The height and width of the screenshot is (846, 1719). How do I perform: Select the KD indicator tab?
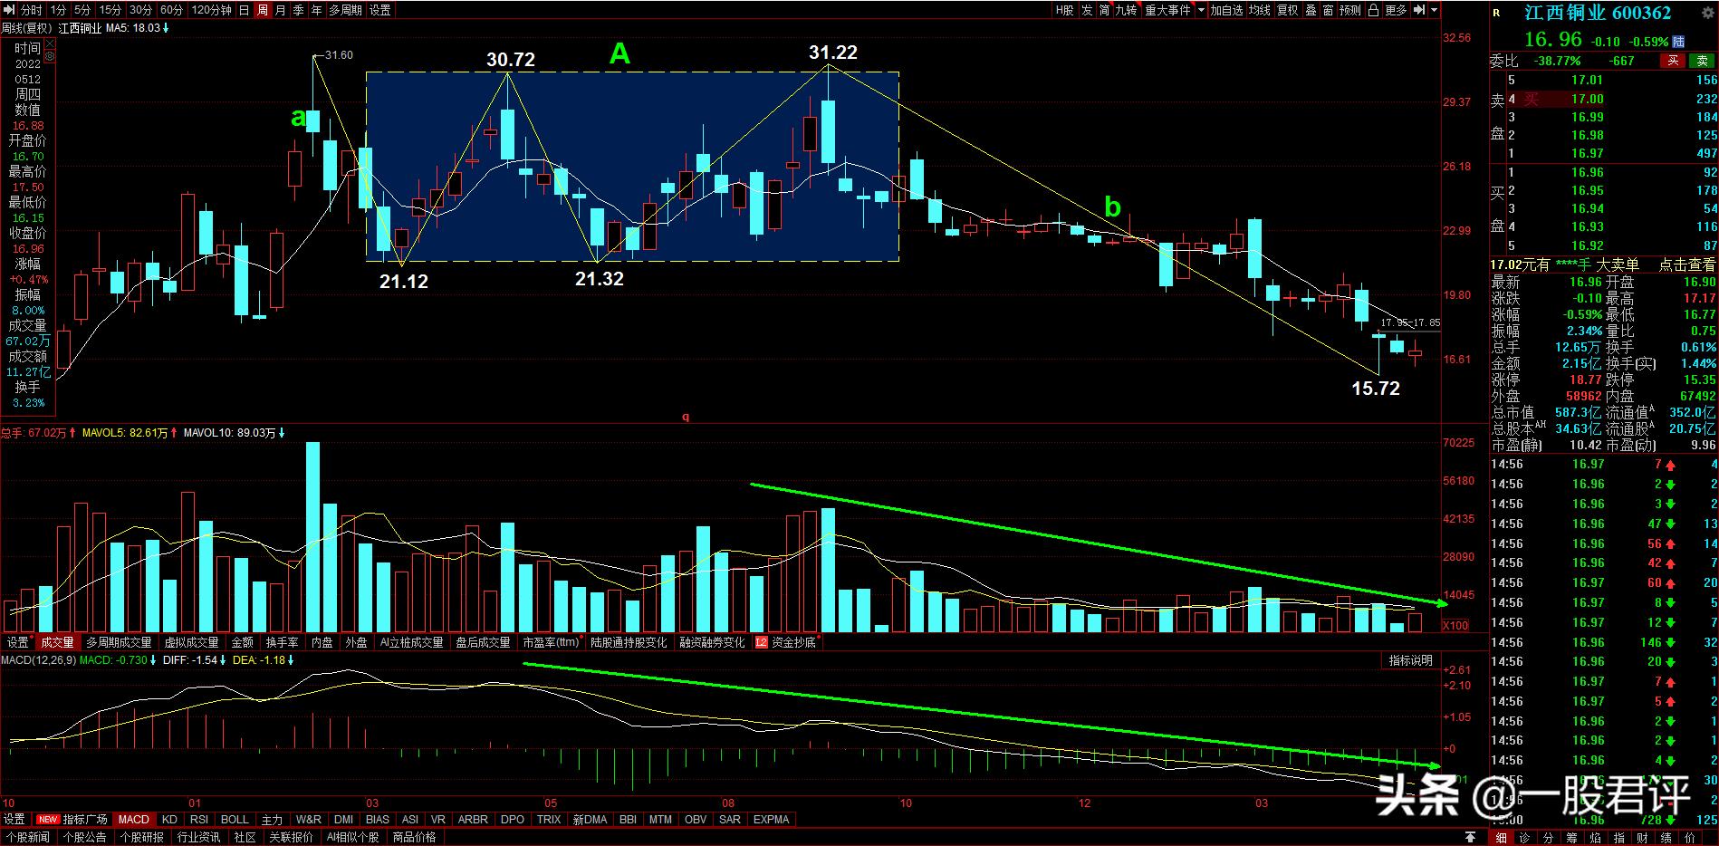[169, 819]
